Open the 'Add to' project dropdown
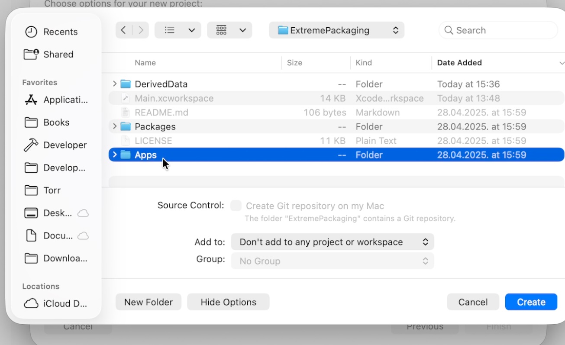This screenshot has height=345, width=565. click(x=332, y=242)
